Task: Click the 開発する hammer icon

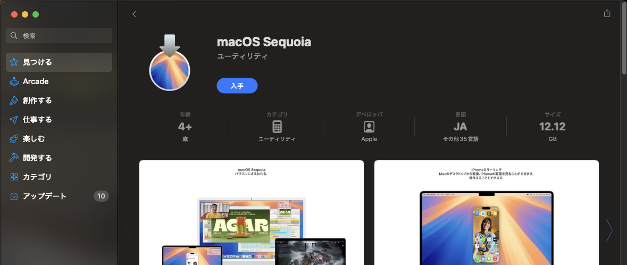Action: coord(14,158)
